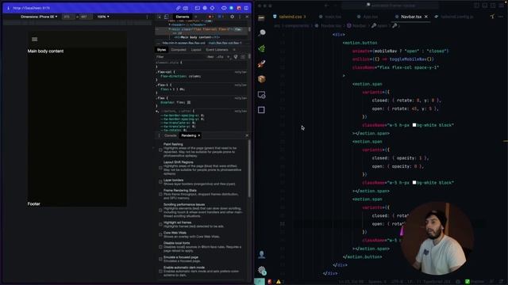The image size is (508, 285).
Task: Open the square outline icon in the activity bar
Action: [x=261, y=110]
